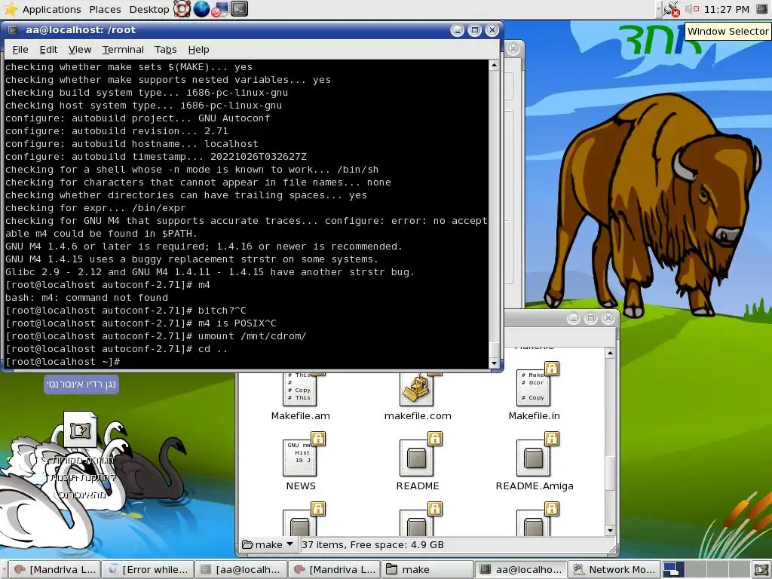Click the 'umount /mnt/cdrom/' command line

click(155, 336)
